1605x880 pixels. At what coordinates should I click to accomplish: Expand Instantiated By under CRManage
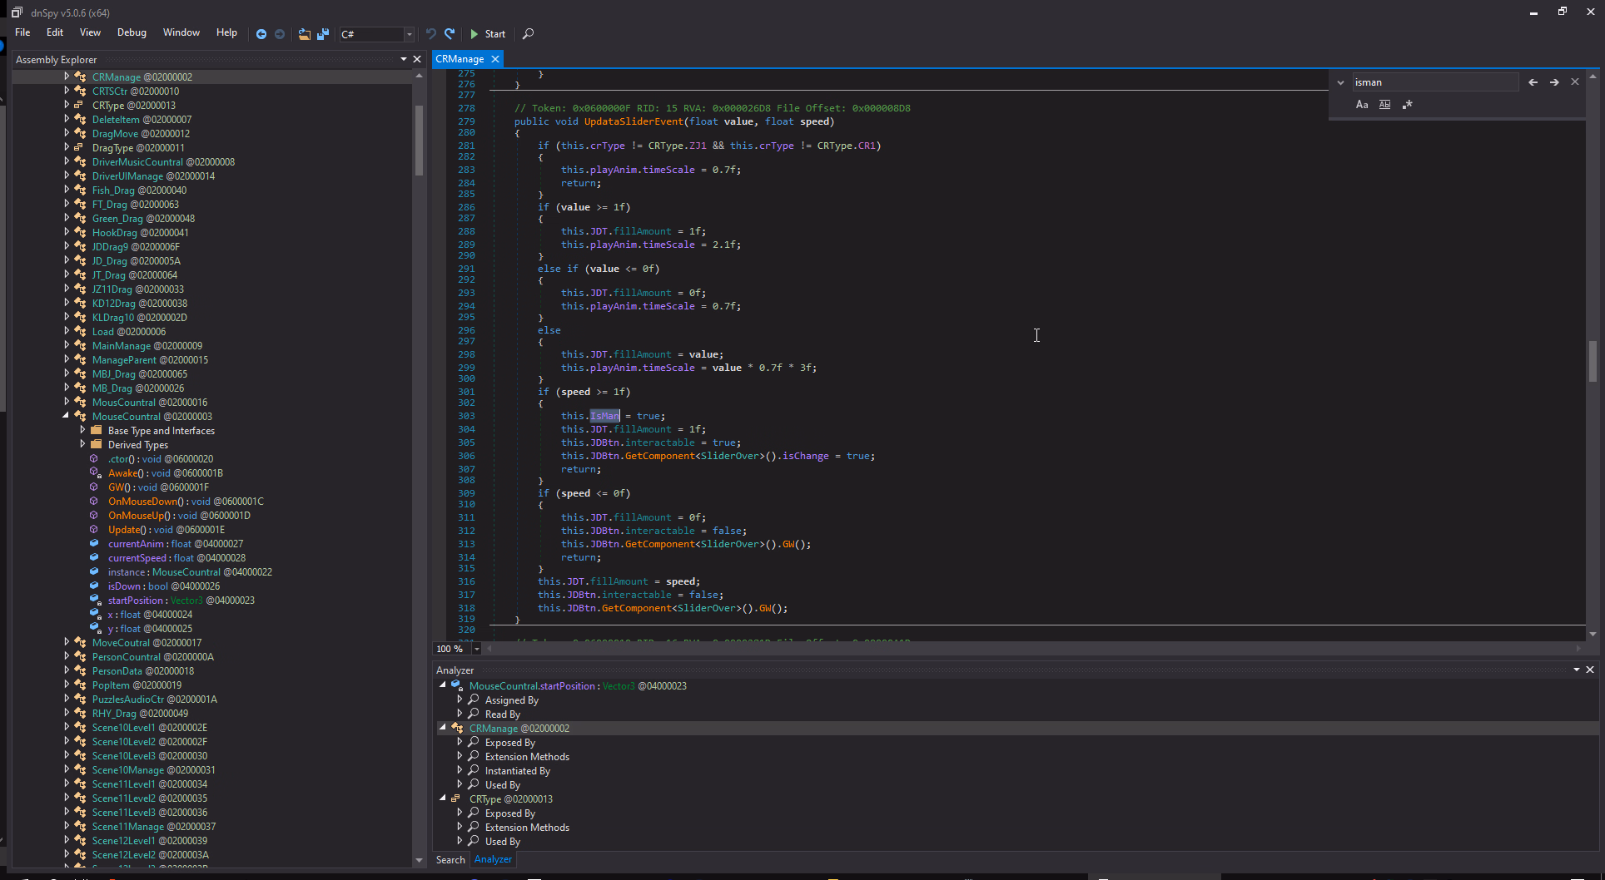pos(460,770)
